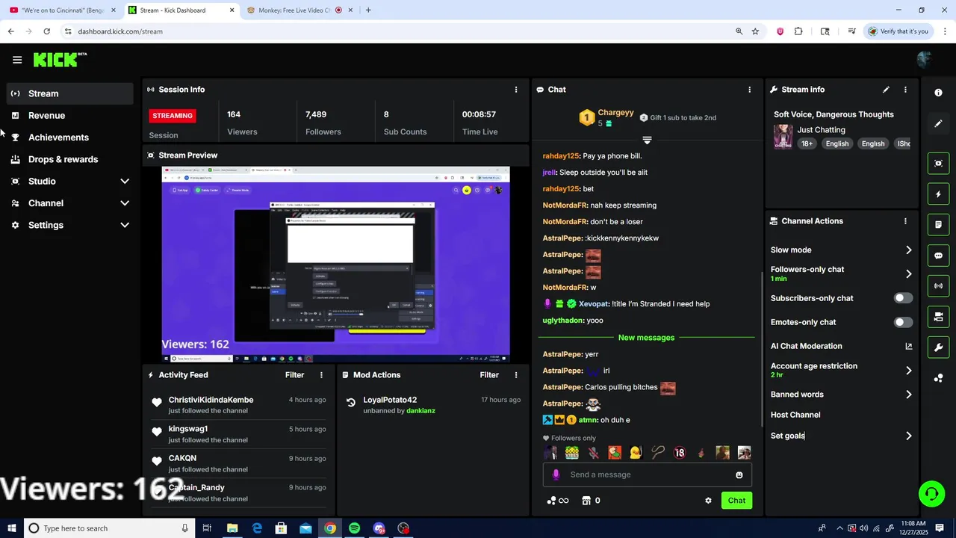Open Activity Feed three-dot menu
Image resolution: width=956 pixels, height=538 pixels.
pyautogui.click(x=322, y=375)
